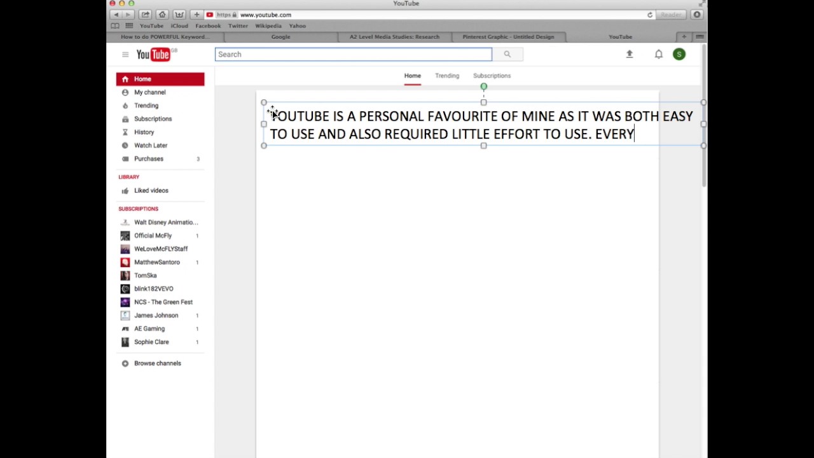The height and width of the screenshot is (458, 814).
Task: Click the upload video arrow icon
Action: click(x=630, y=54)
